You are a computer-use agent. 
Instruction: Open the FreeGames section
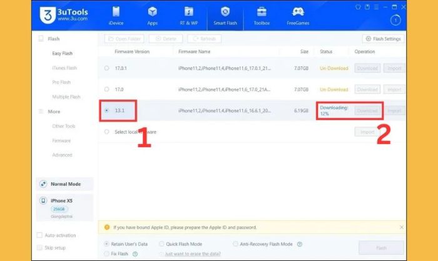pyautogui.click(x=298, y=16)
